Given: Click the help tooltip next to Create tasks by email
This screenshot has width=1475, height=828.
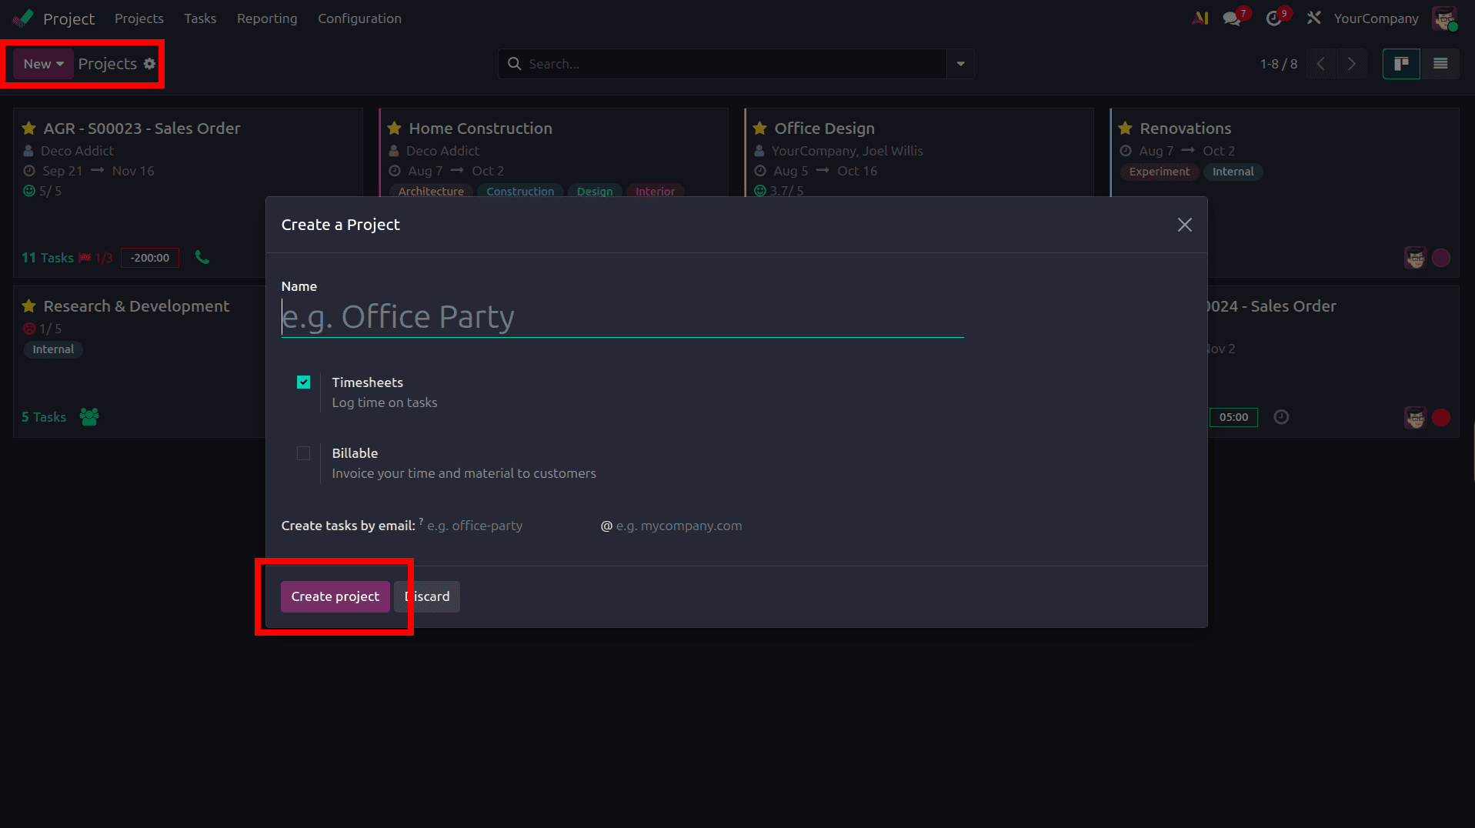Looking at the screenshot, I should point(421,521).
